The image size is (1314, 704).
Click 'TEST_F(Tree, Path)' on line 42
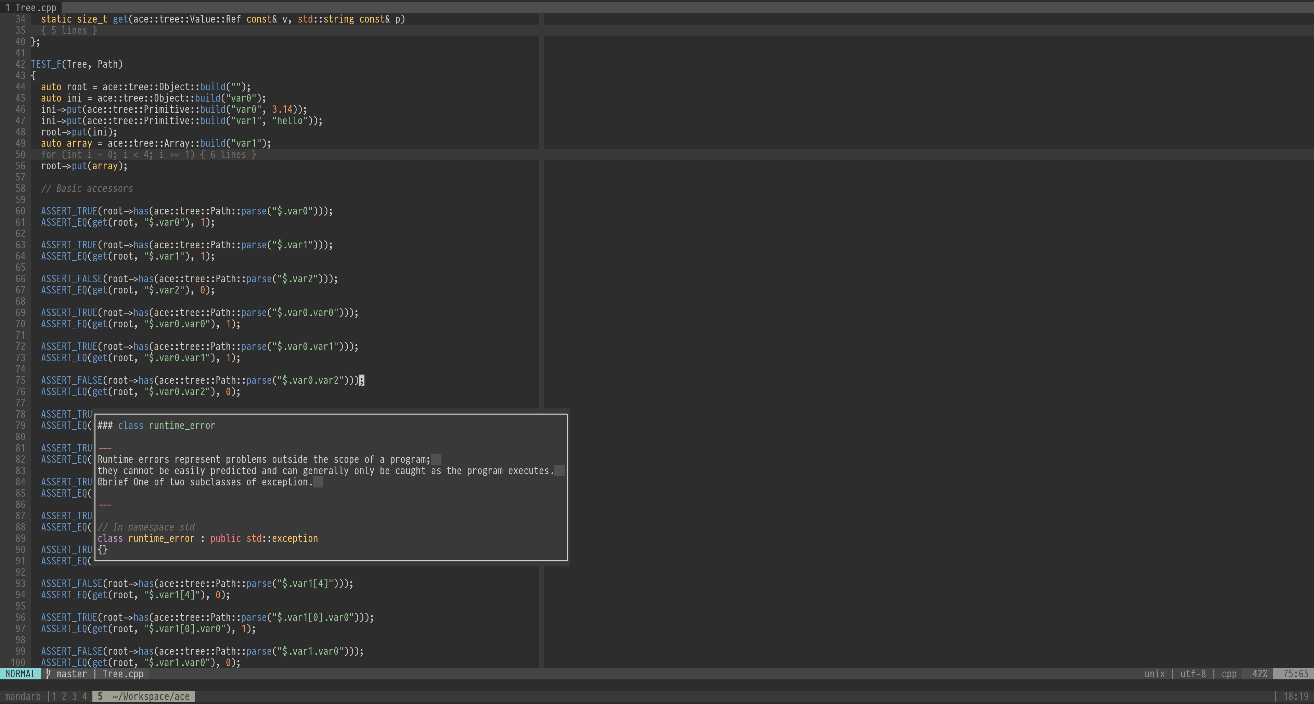tap(77, 64)
